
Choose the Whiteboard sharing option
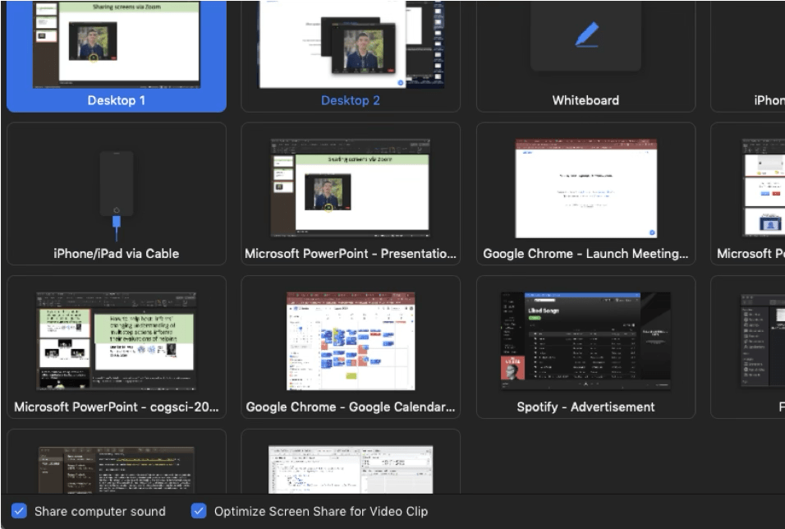tap(585, 56)
